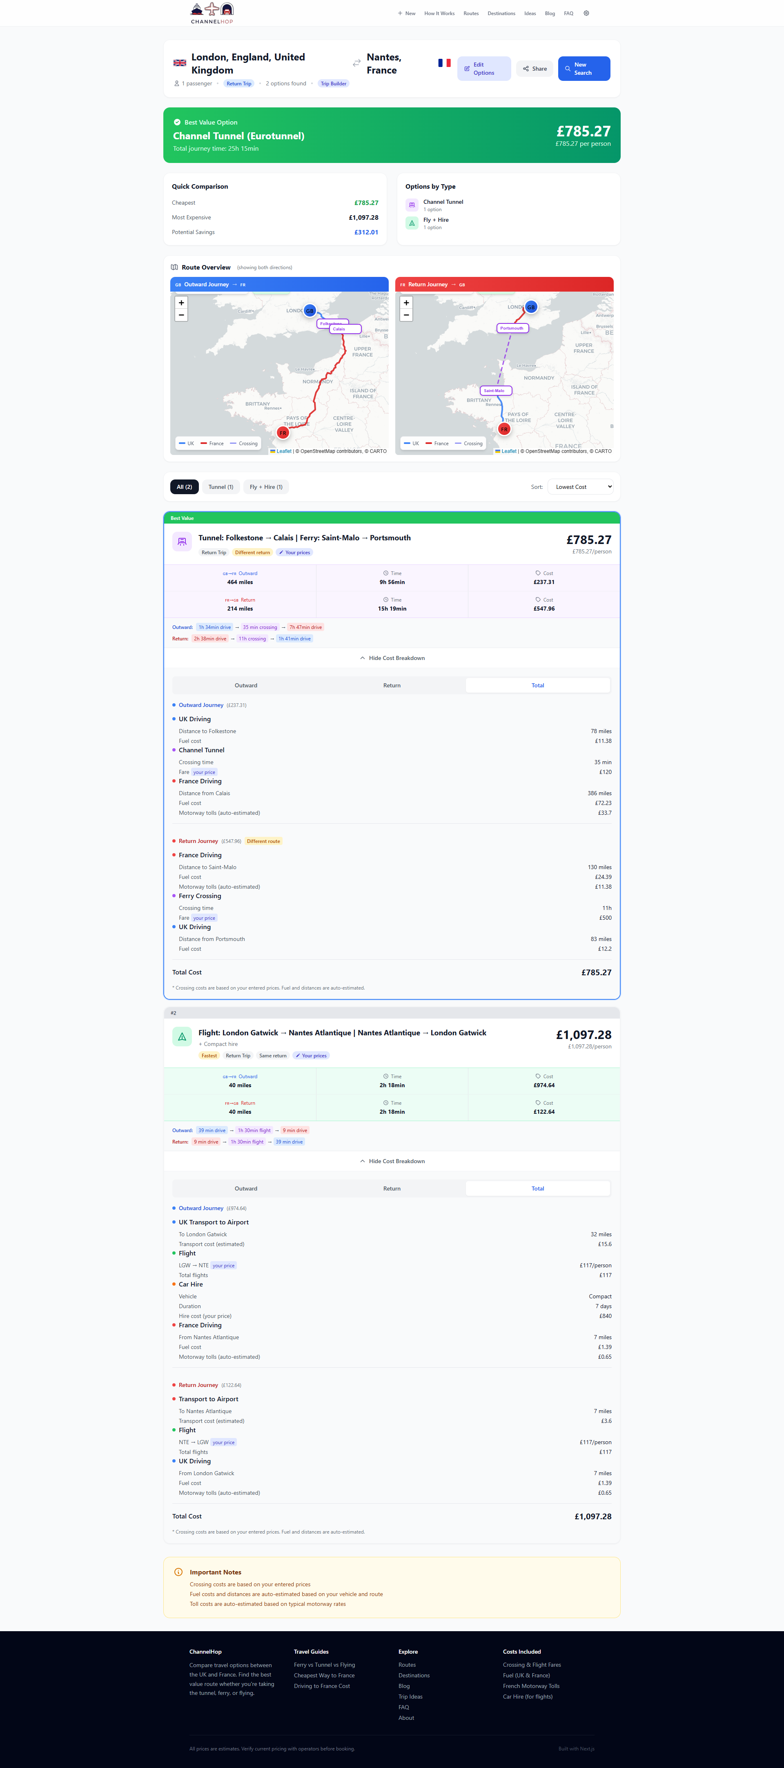Filter results by Tunnel (1)
Screen dimensions: 784x1768
220,486
